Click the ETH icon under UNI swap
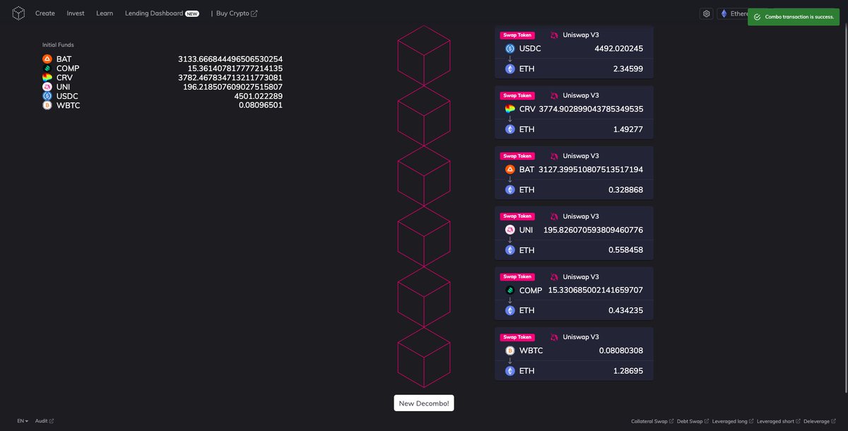Image resolution: width=848 pixels, height=431 pixels. coord(510,250)
